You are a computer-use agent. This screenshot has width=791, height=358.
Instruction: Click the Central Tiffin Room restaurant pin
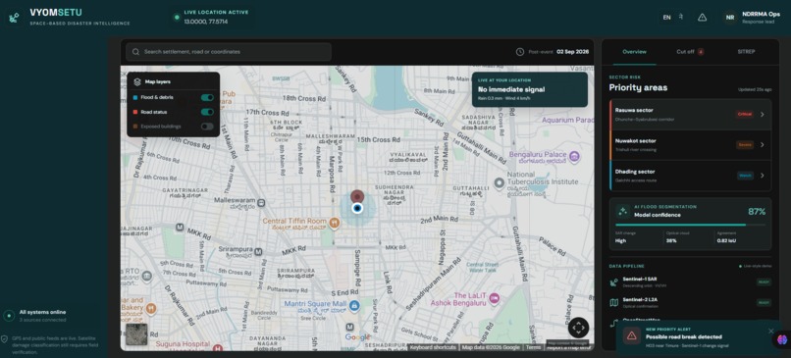click(334, 223)
